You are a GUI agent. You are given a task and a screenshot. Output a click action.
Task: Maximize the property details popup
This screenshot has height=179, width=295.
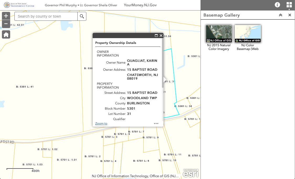click(156, 35)
